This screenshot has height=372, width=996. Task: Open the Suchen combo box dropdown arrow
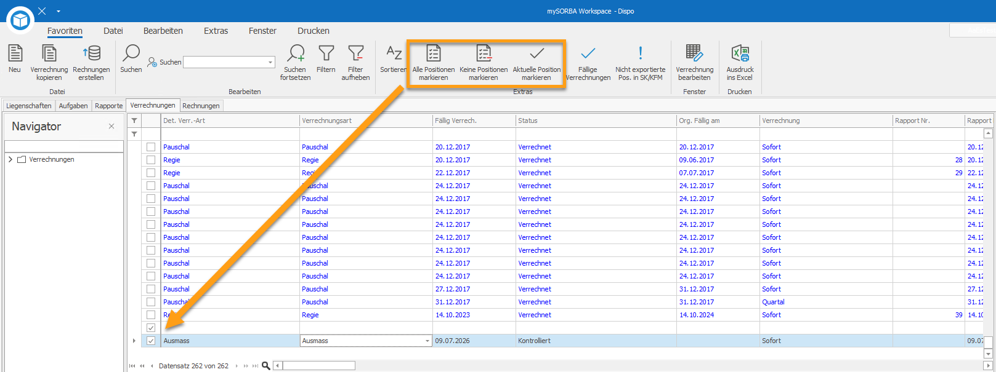pos(270,62)
